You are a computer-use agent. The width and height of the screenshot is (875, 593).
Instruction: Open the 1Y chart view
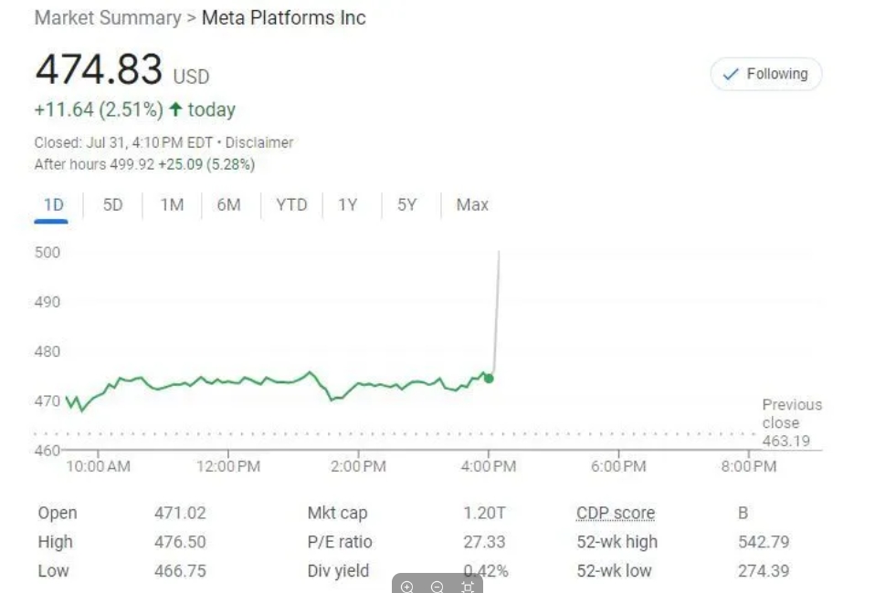tap(347, 204)
